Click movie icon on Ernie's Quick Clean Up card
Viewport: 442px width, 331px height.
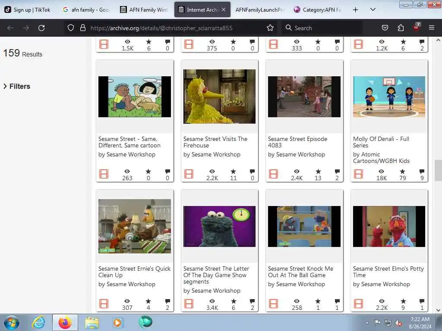(x=104, y=304)
